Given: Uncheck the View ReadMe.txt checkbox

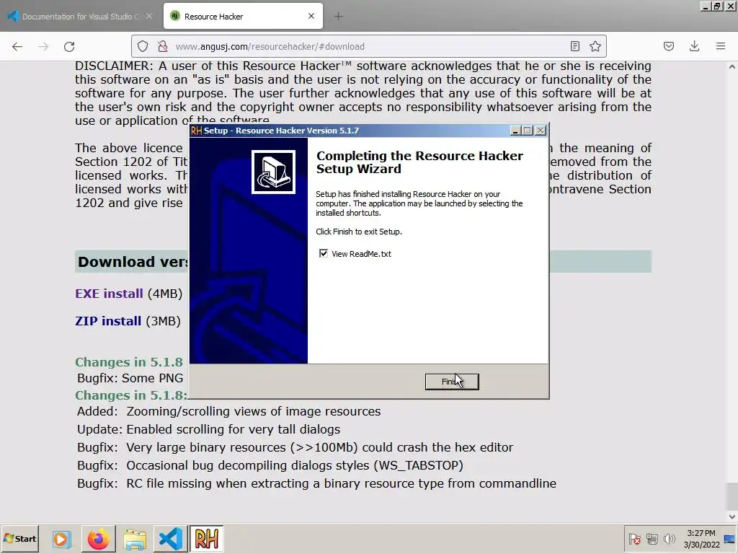Looking at the screenshot, I should (x=324, y=253).
